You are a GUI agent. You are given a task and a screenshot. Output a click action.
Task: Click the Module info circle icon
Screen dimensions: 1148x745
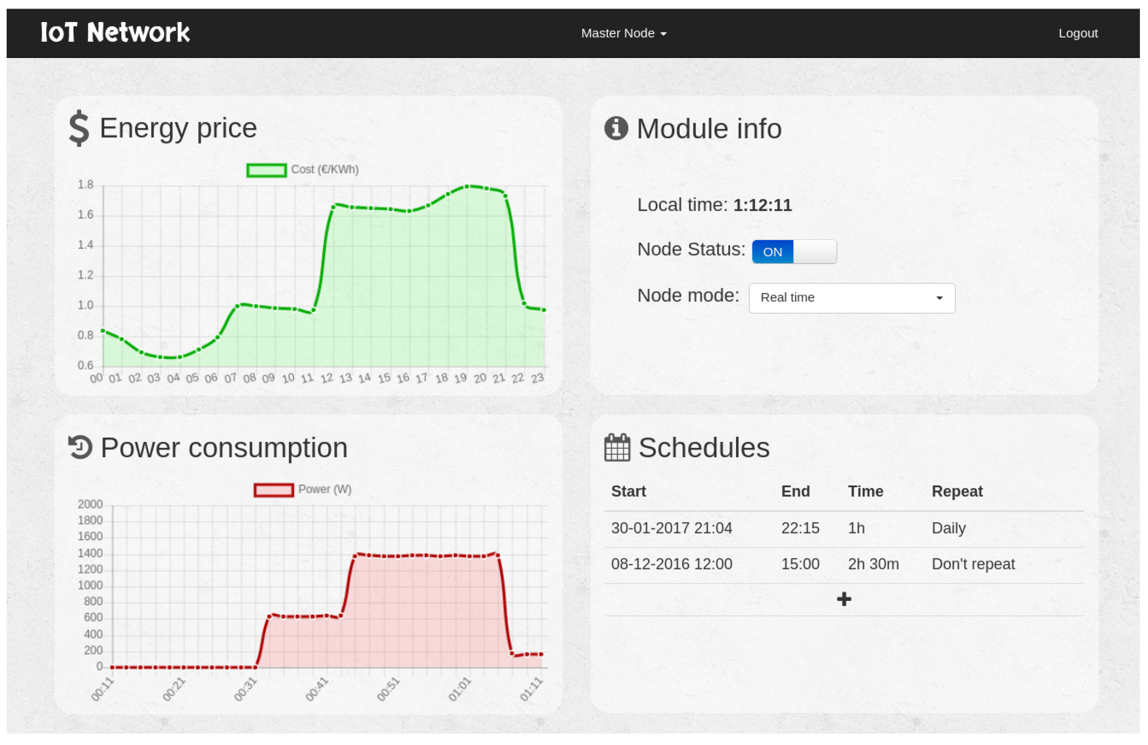616,128
